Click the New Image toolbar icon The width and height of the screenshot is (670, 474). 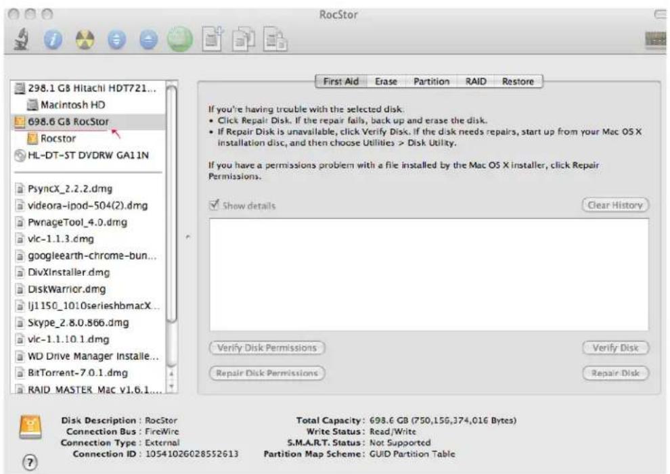click(x=213, y=39)
